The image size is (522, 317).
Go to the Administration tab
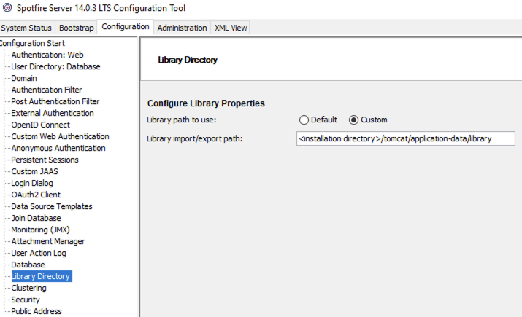pos(182,28)
